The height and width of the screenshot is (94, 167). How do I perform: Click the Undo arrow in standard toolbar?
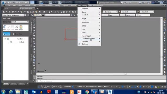click(40, 12)
